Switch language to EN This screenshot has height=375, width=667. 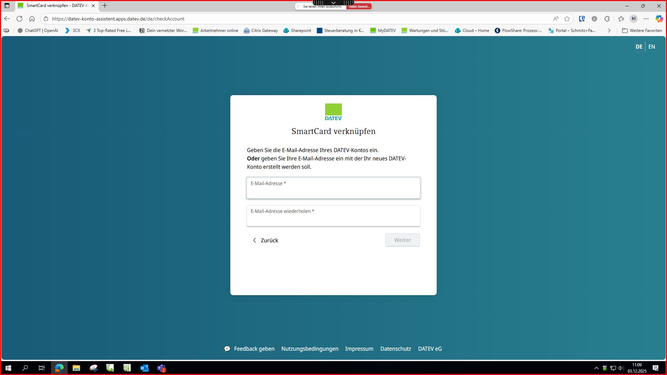[652, 47]
